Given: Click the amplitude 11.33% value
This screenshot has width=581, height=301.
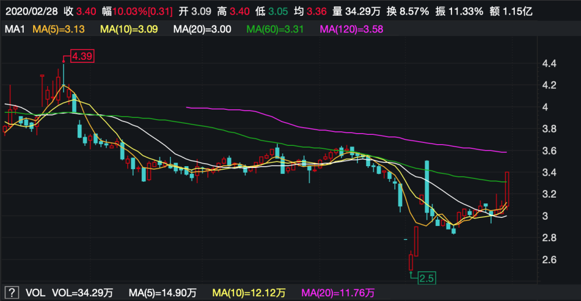Looking at the screenshot, I should [x=465, y=12].
